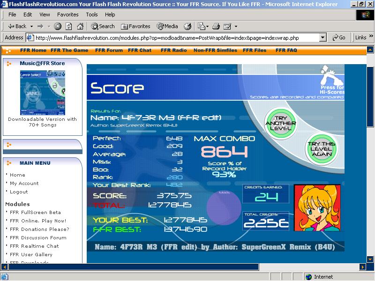Click the Music@FFR Store game thumbnail
The height and width of the screenshot is (281, 375).
pos(43,93)
